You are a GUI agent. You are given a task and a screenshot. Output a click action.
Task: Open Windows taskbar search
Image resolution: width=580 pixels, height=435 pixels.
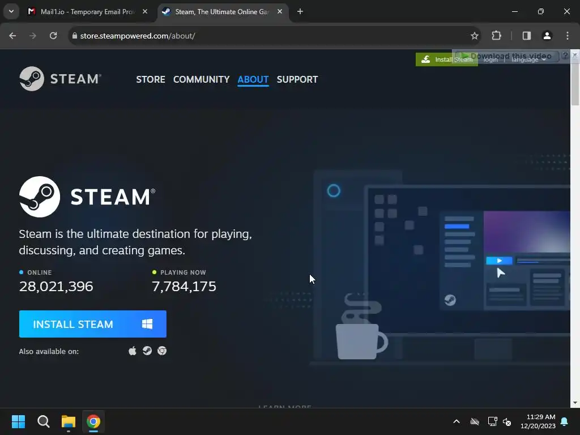point(43,421)
